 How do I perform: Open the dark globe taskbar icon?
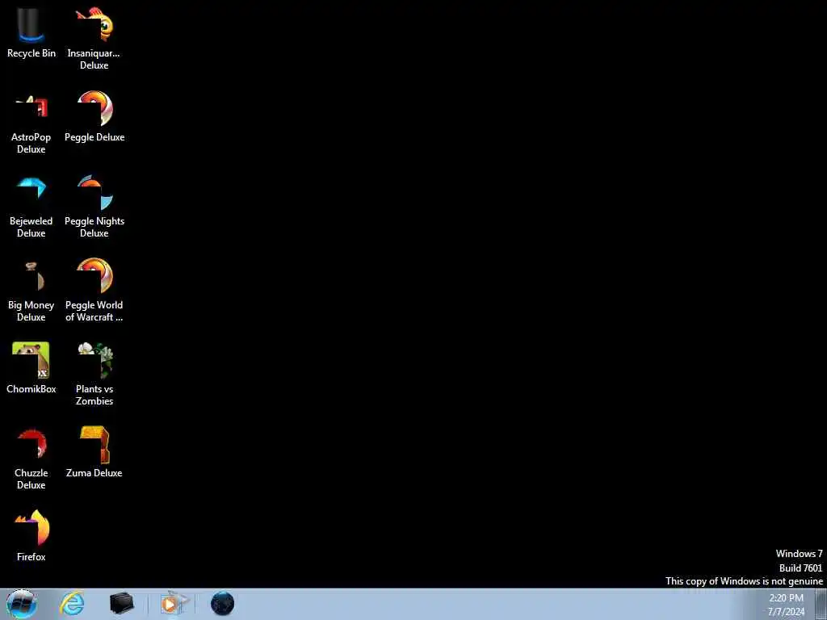tap(223, 604)
